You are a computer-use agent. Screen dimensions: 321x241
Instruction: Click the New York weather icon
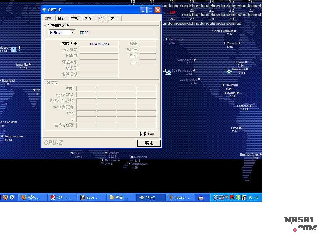229,72
